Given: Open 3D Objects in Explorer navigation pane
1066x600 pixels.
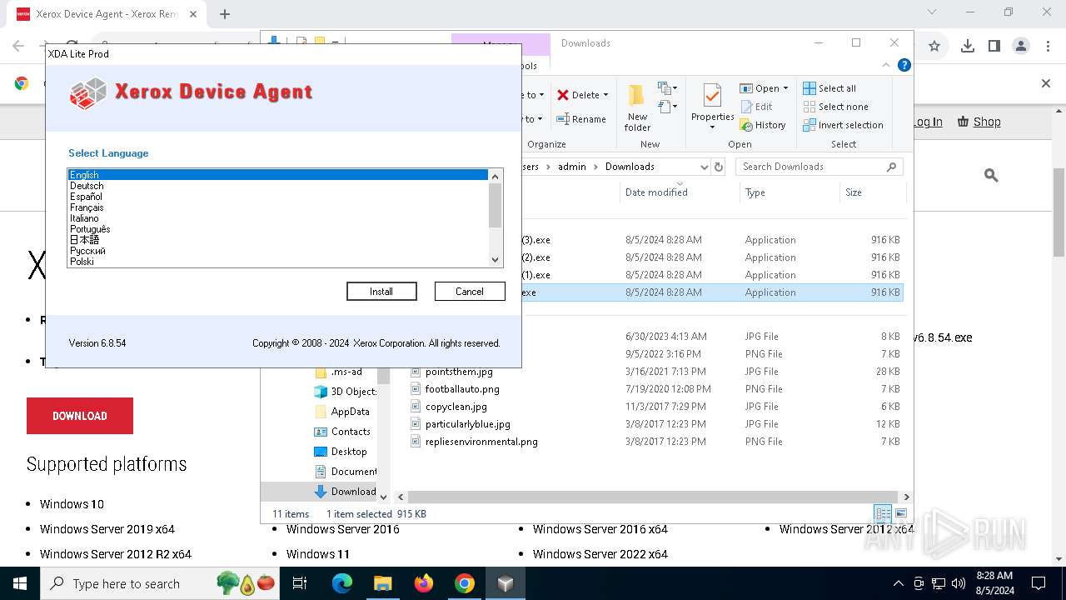Looking at the screenshot, I should point(346,392).
